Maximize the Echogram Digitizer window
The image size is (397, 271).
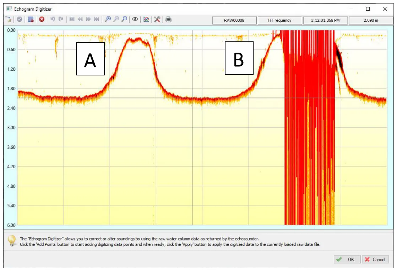click(x=368, y=9)
